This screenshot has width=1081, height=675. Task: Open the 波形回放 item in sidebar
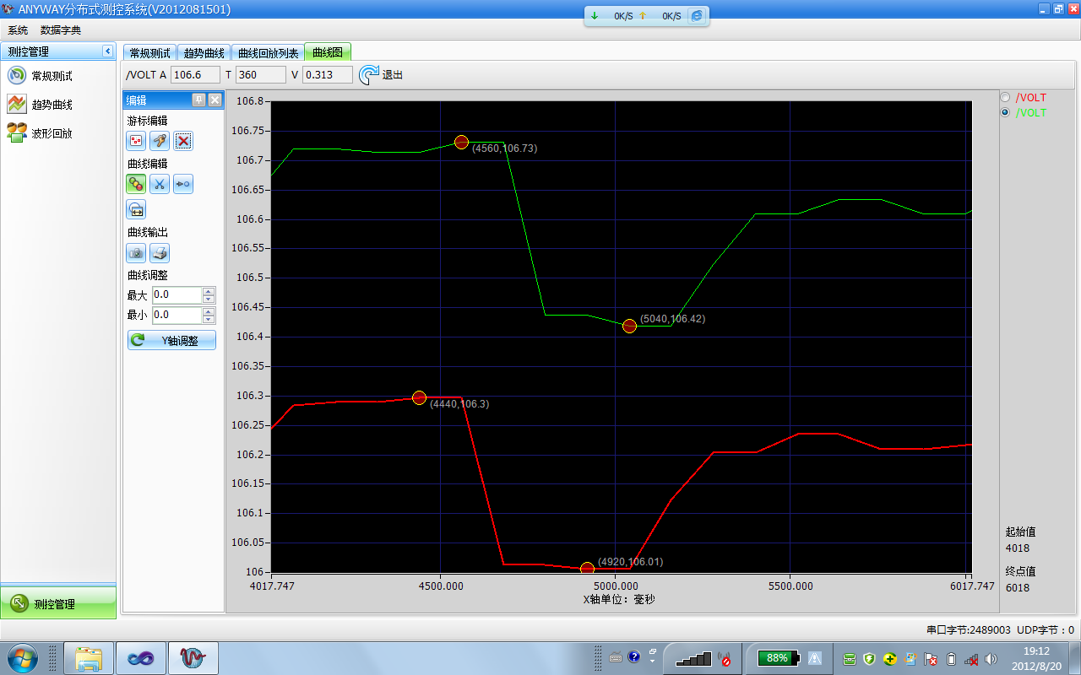51,133
